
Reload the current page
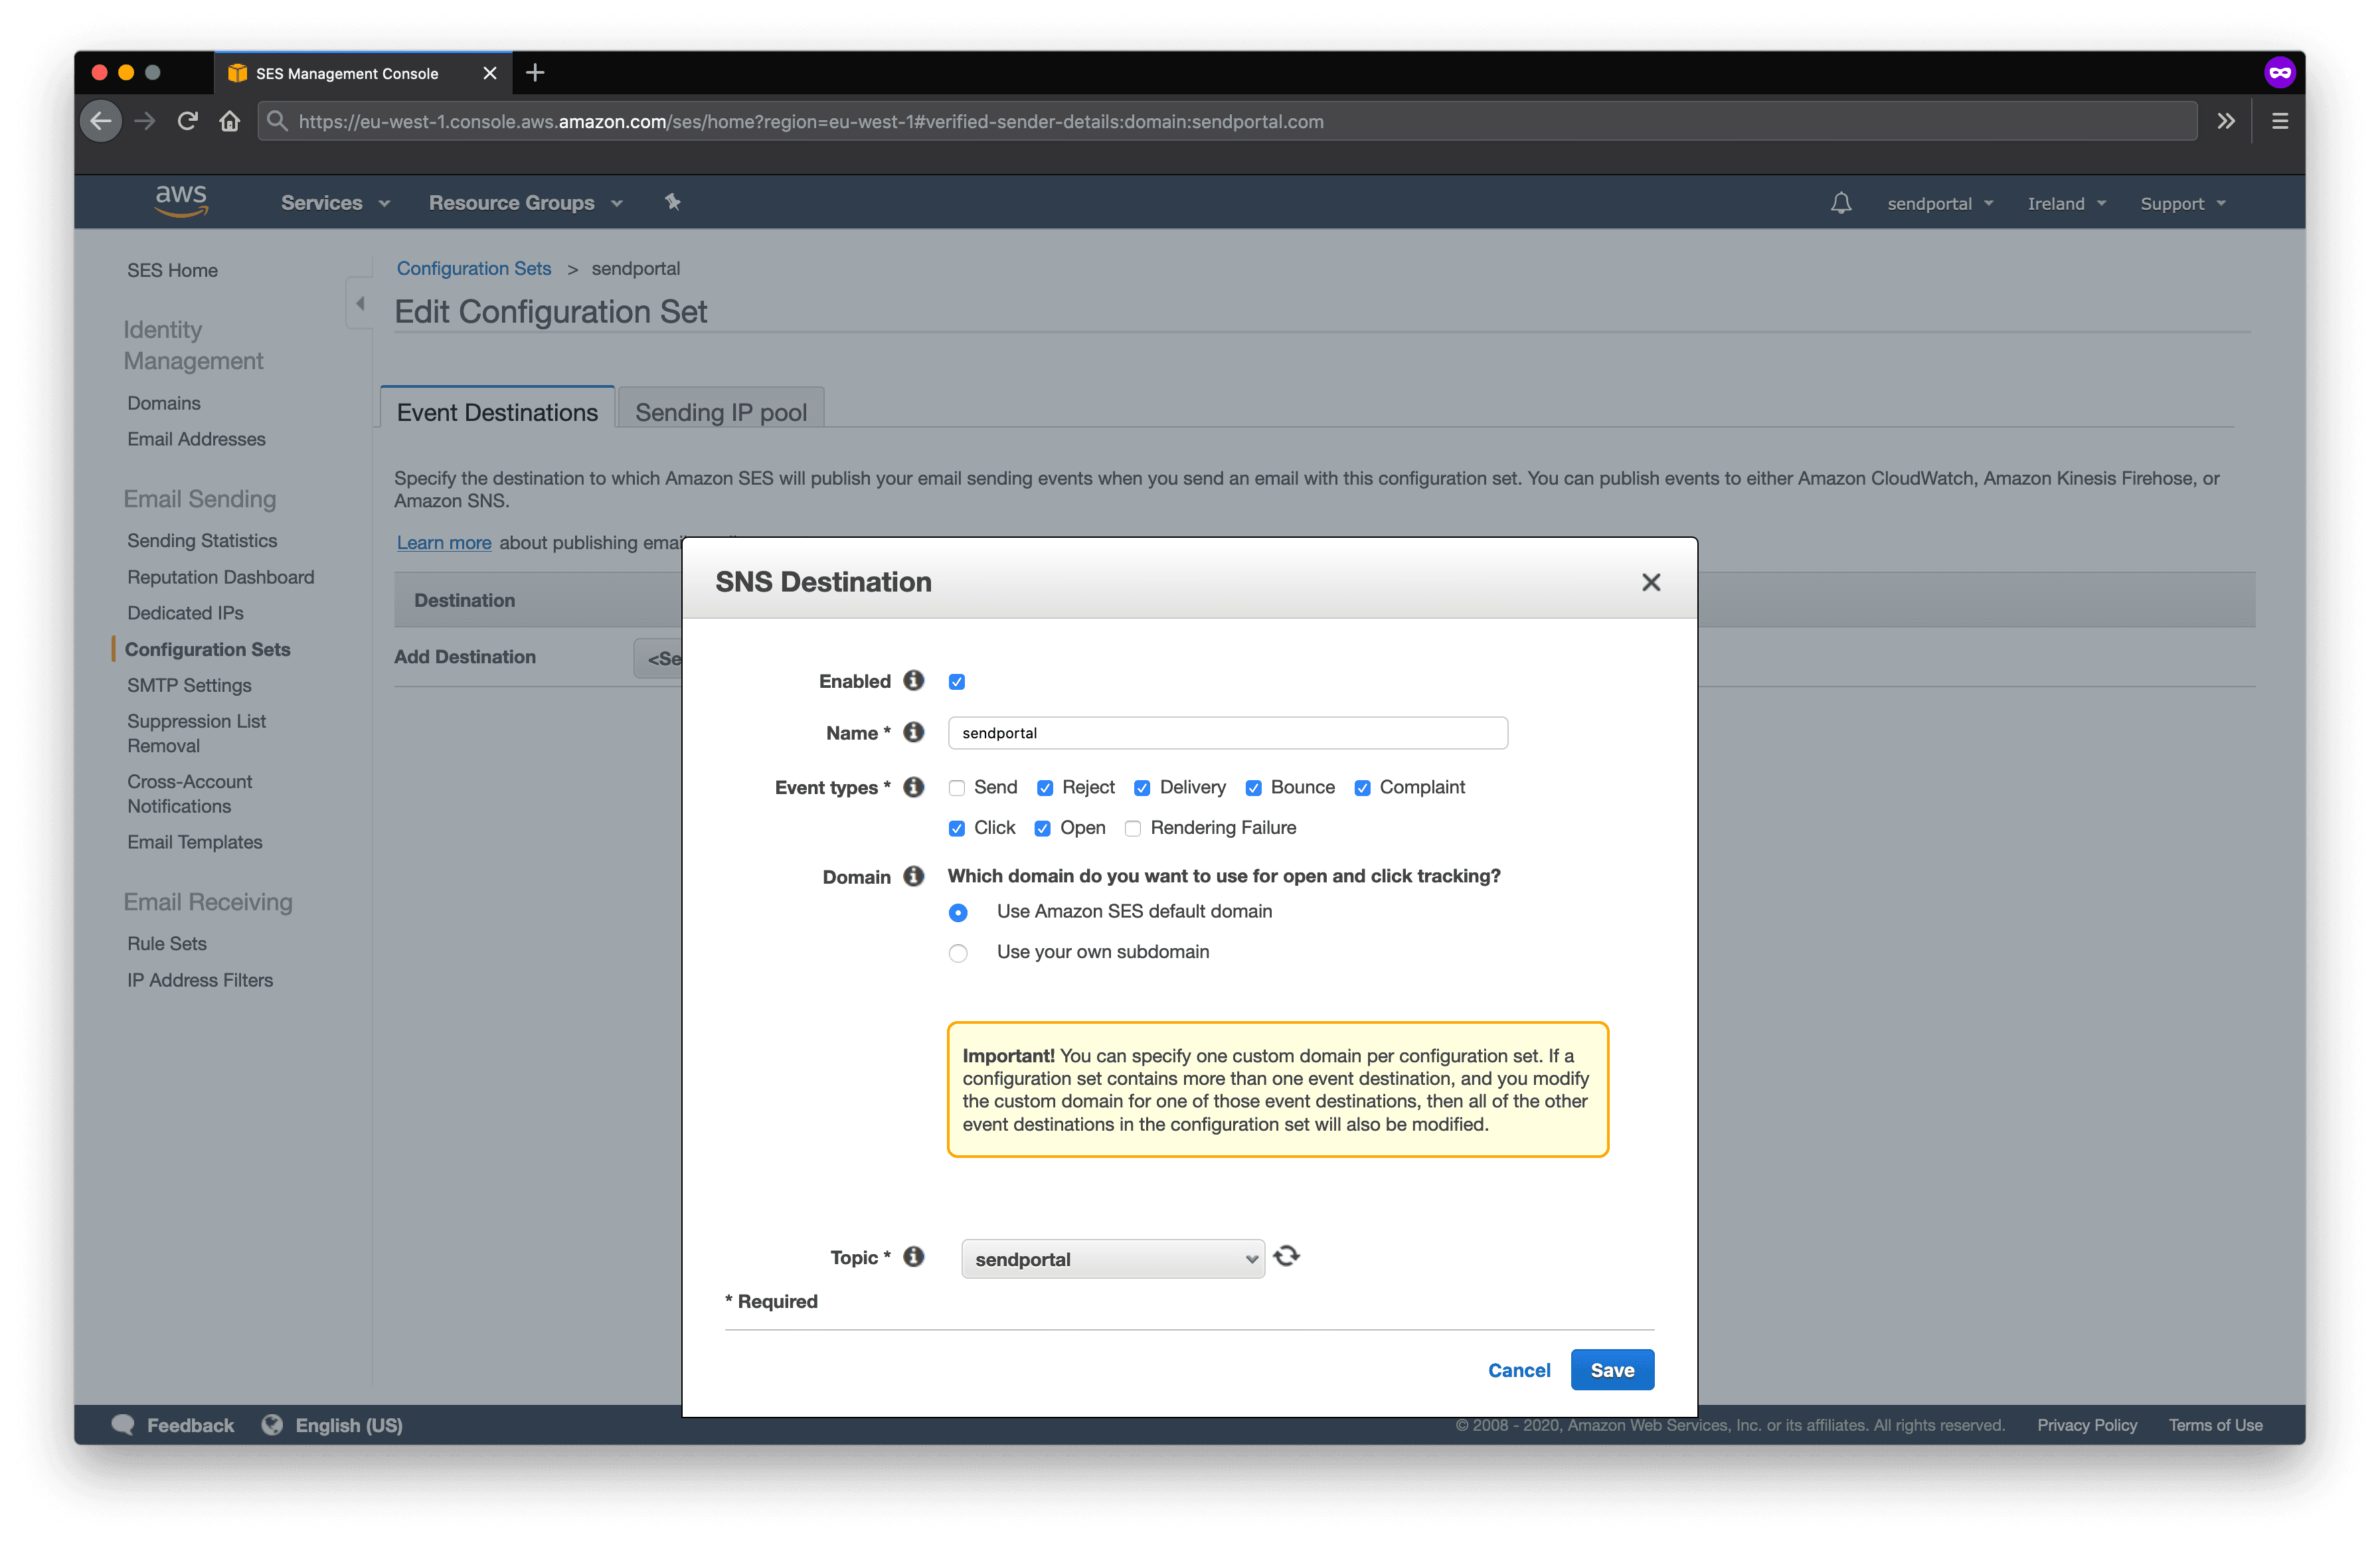click(x=188, y=121)
